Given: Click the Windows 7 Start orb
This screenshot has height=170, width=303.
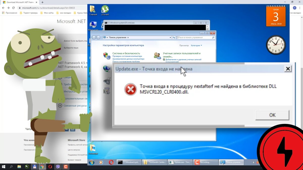Looking at the screenshot, I should pos(91,162).
